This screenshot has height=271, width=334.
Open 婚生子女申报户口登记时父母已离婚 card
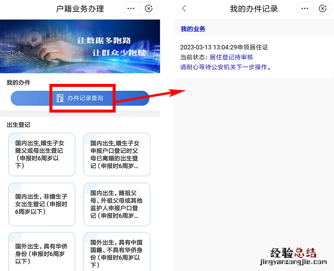click(117, 155)
